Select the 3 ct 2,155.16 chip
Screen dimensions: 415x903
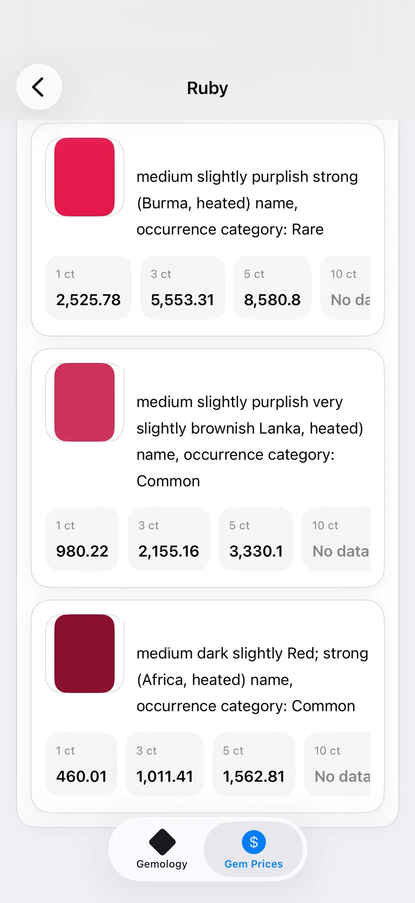click(169, 539)
